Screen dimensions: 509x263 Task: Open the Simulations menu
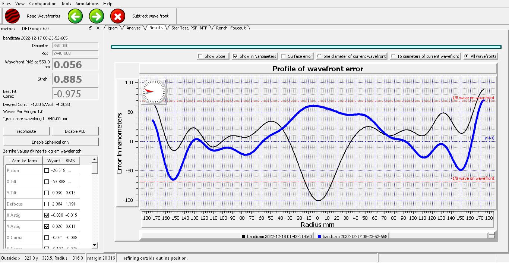(87, 4)
